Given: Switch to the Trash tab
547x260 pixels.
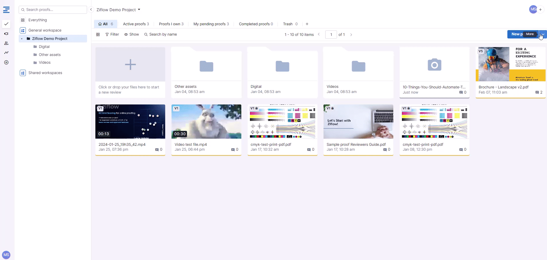Looking at the screenshot, I should pos(290,24).
